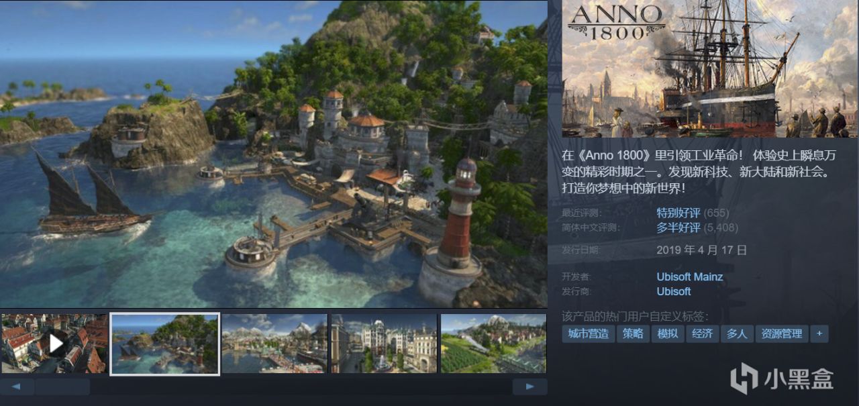The width and height of the screenshot is (859, 406).
Task: Select the green farmland thumbnail
Action: 493,343
